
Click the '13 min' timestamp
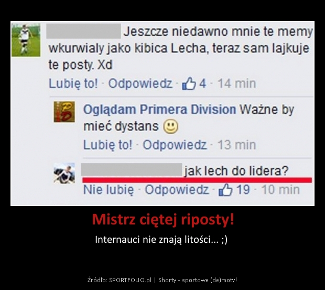tap(236, 145)
